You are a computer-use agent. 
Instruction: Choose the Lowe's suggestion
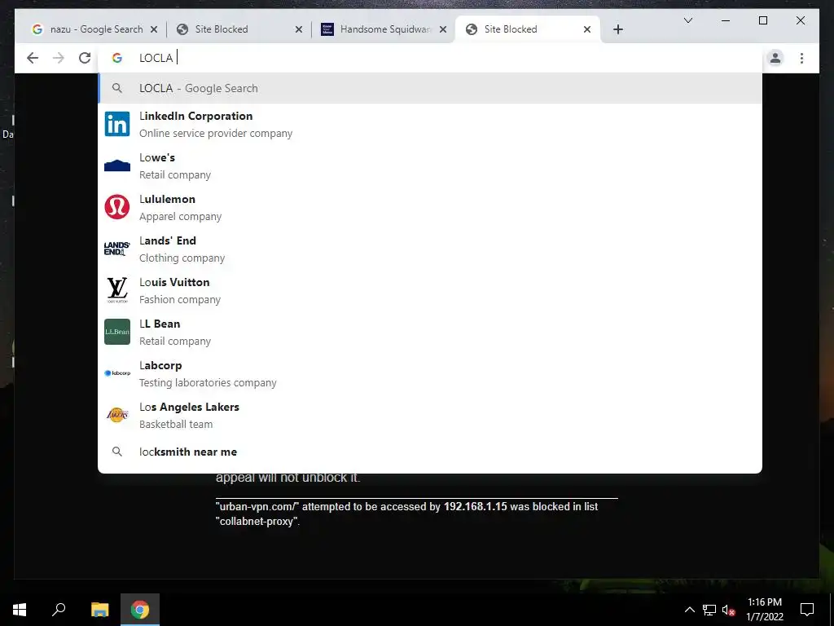pos(430,165)
